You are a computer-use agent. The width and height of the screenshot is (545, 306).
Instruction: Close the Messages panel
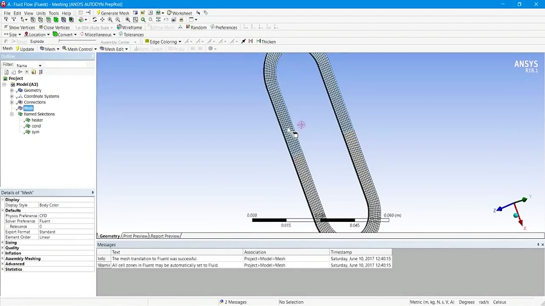coord(543,244)
